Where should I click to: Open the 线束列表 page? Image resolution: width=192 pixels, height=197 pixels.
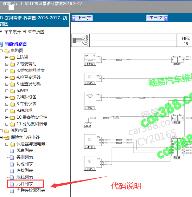(25, 150)
